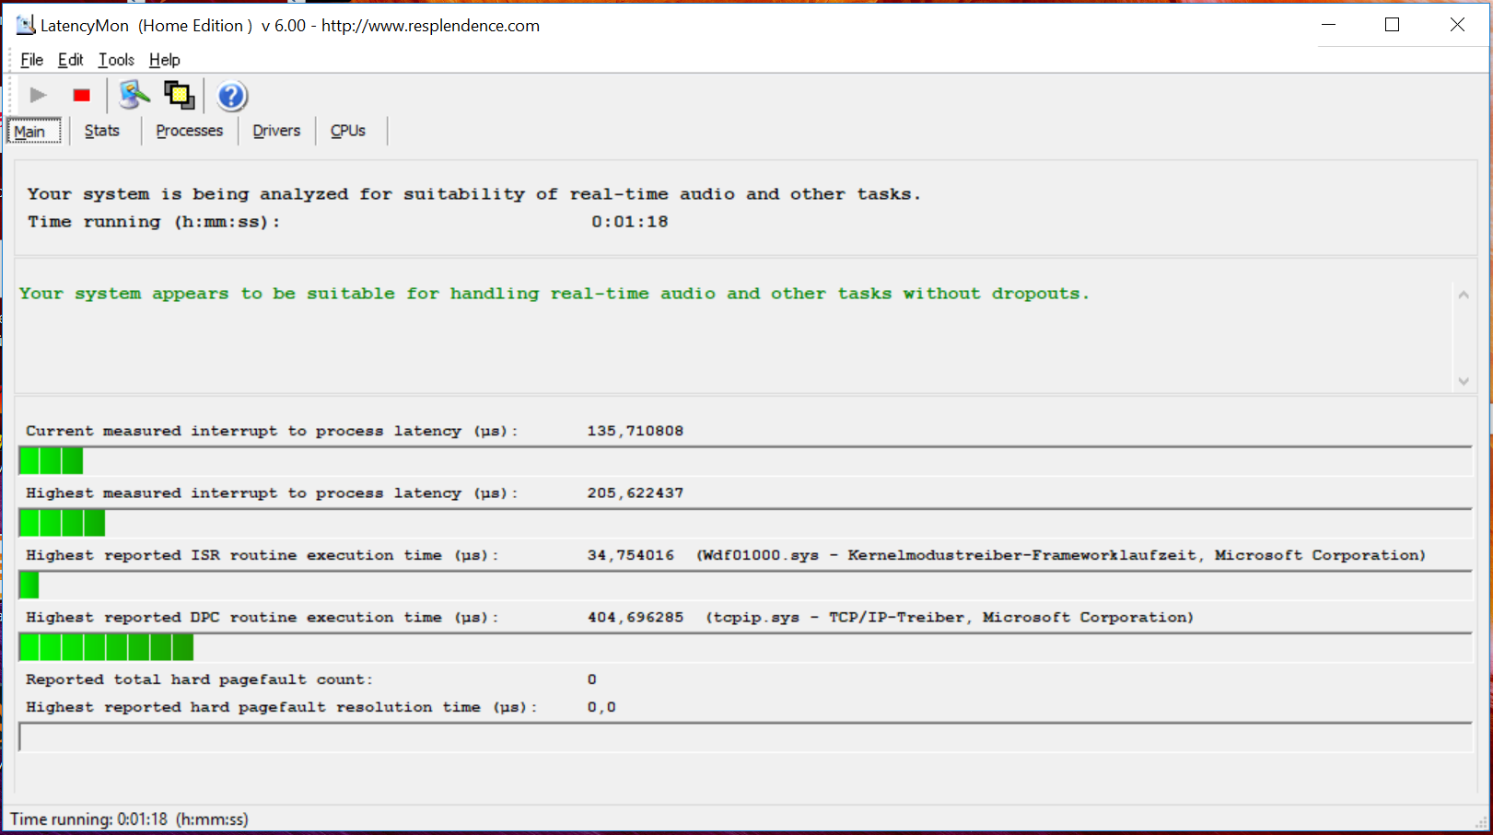
Task: Open help with the blue question mark
Action: click(231, 96)
